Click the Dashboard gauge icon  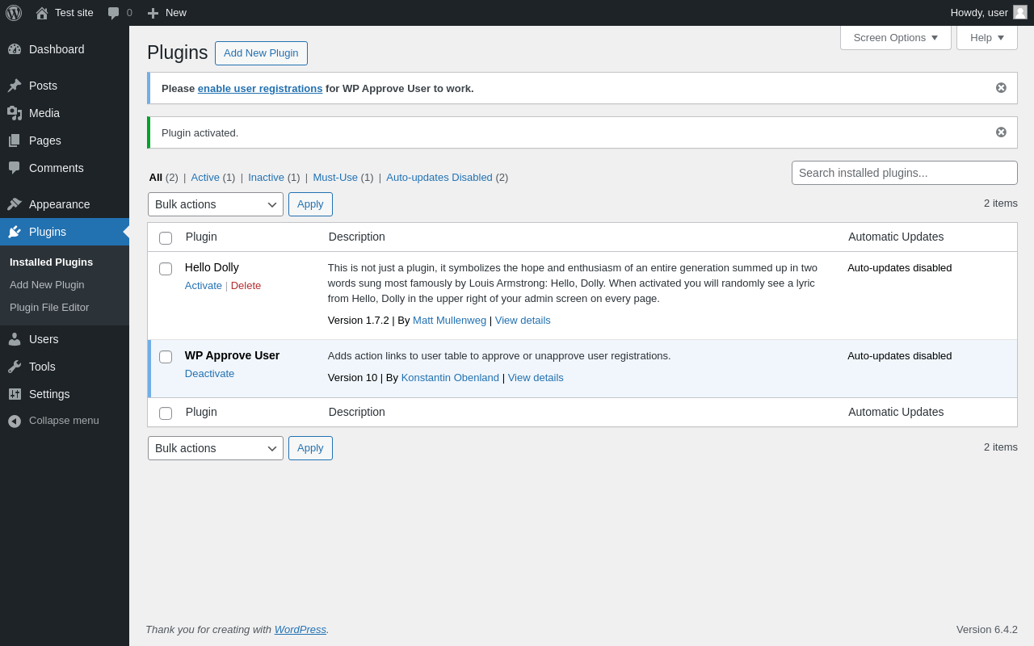coord(15,49)
